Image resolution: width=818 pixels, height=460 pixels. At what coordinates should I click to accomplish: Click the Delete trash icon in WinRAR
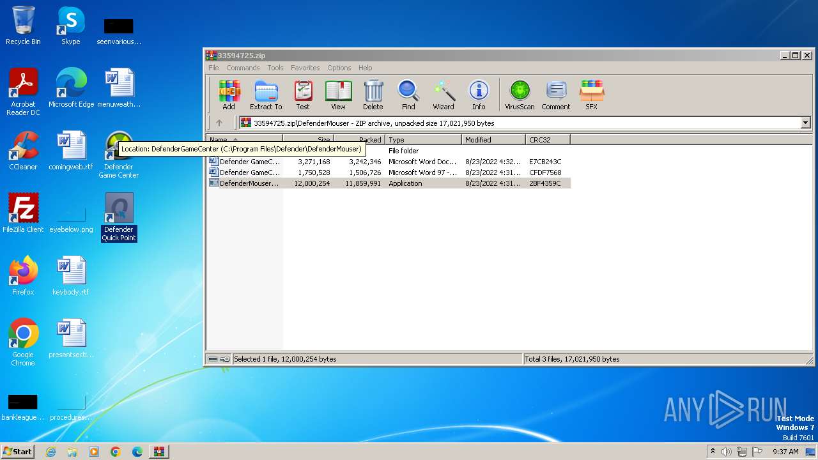[x=373, y=95]
